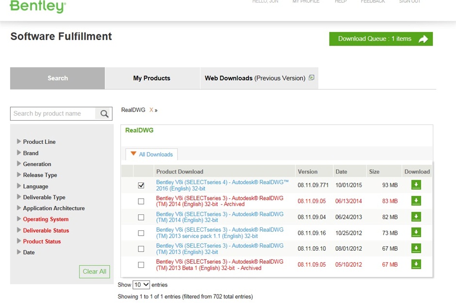Viewport: 456px width, 306px height.
Task: Download RealDWG 2014 version 08.11.09.04
Action: pyautogui.click(x=416, y=217)
